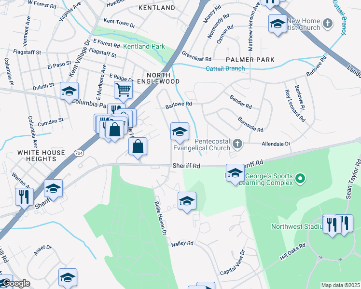The width and height of the screenshot is (361, 289).
Task: Open the school marker beside Barlowe Rd
Action: click(180, 132)
